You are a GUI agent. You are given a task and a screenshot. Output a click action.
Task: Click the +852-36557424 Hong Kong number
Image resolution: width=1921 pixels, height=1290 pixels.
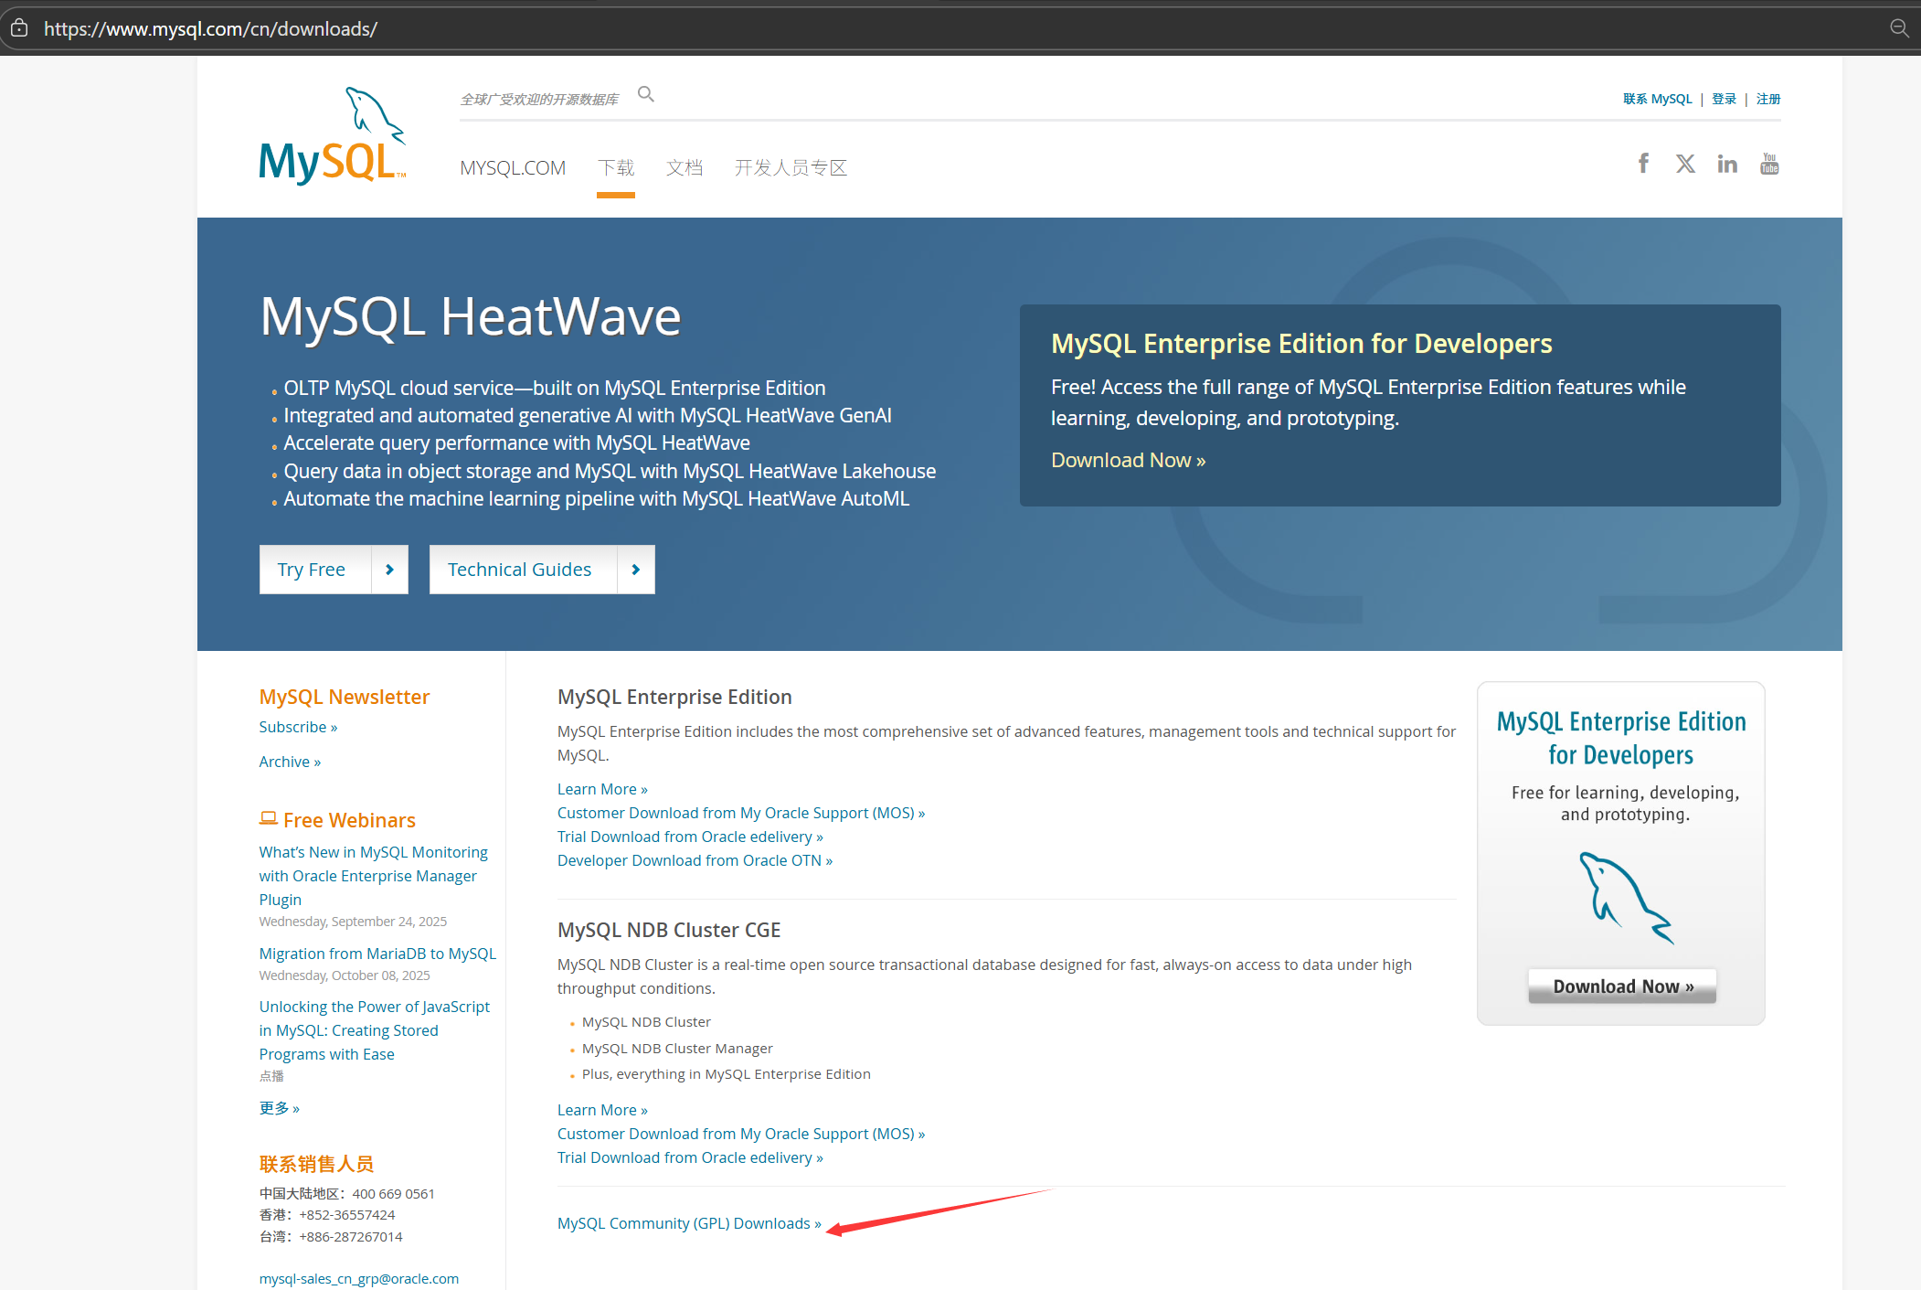(347, 1215)
